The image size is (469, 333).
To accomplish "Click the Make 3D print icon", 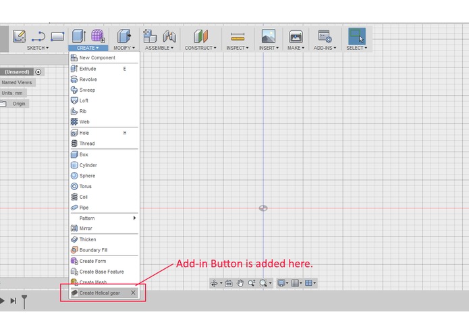I will [296, 36].
